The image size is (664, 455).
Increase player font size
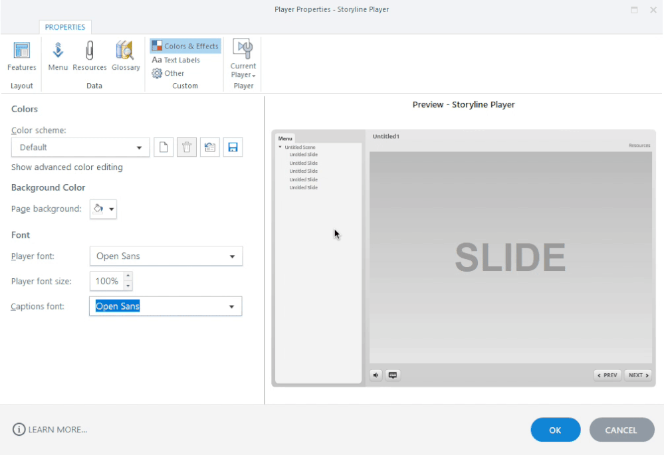[x=128, y=276]
